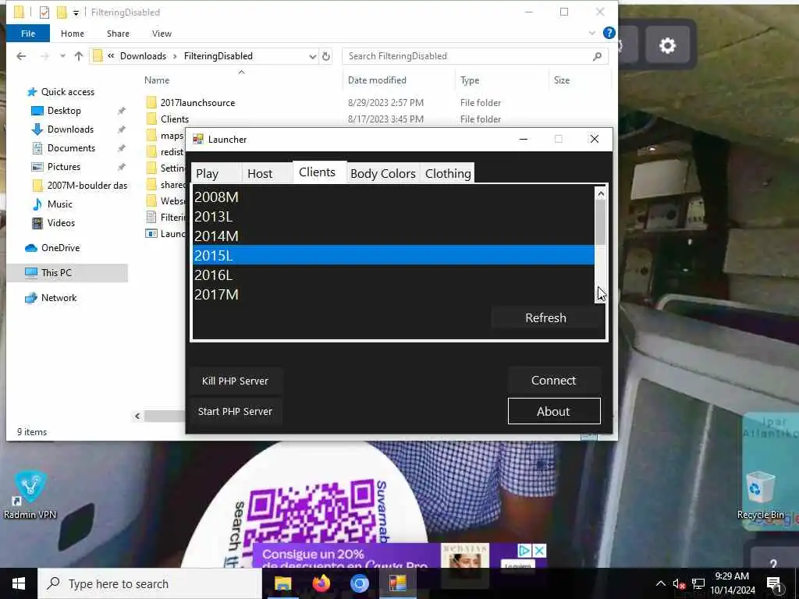Show hidden system tray icons chevron
Image resolution: width=799 pixels, height=599 pixels.
[x=660, y=583]
